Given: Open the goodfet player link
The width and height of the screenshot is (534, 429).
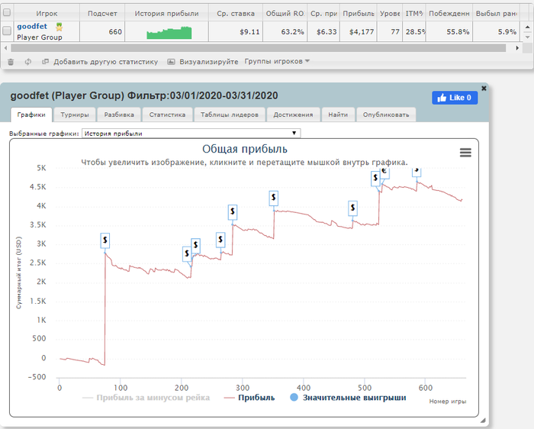Looking at the screenshot, I should tap(32, 26).
